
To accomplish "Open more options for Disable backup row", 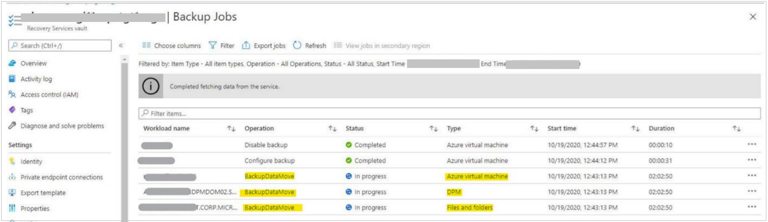I will (752, 145).
